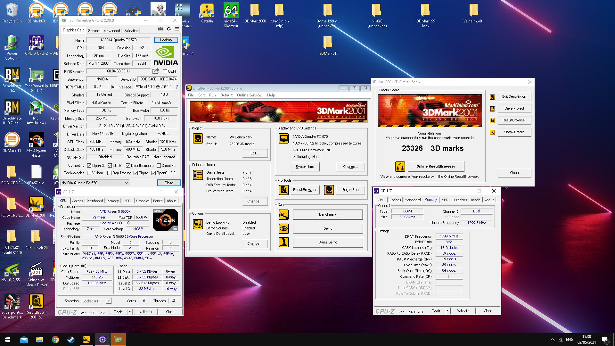Click the Batch Run icon in Pro Tools
This screenshot has width=615, height=346.
(x=329, y=190)
